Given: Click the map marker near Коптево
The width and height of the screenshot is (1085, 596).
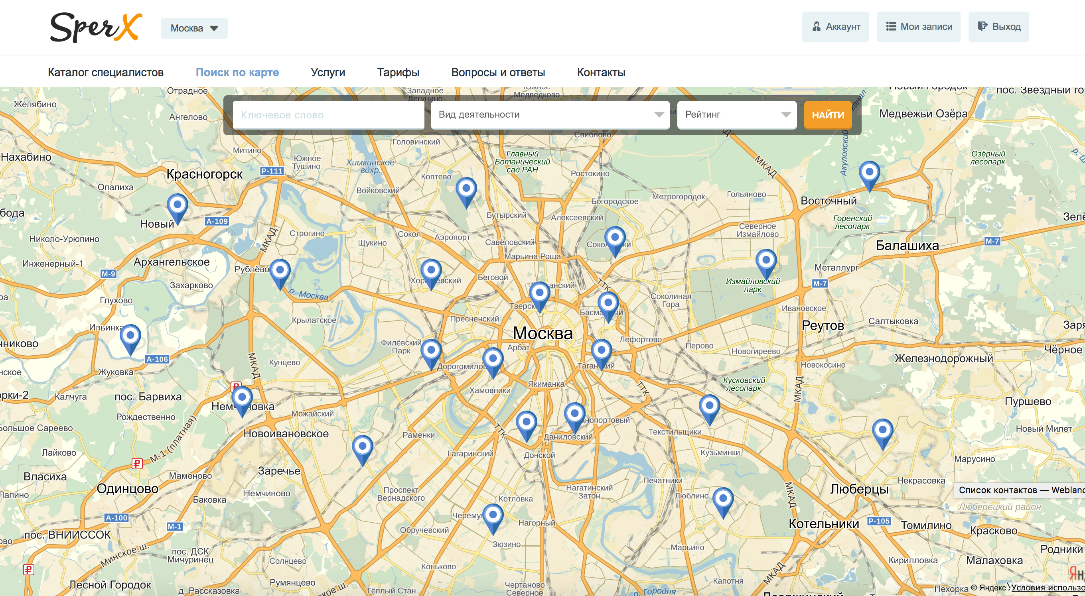Looking at the screenshot, I should [x=466, y=192].
